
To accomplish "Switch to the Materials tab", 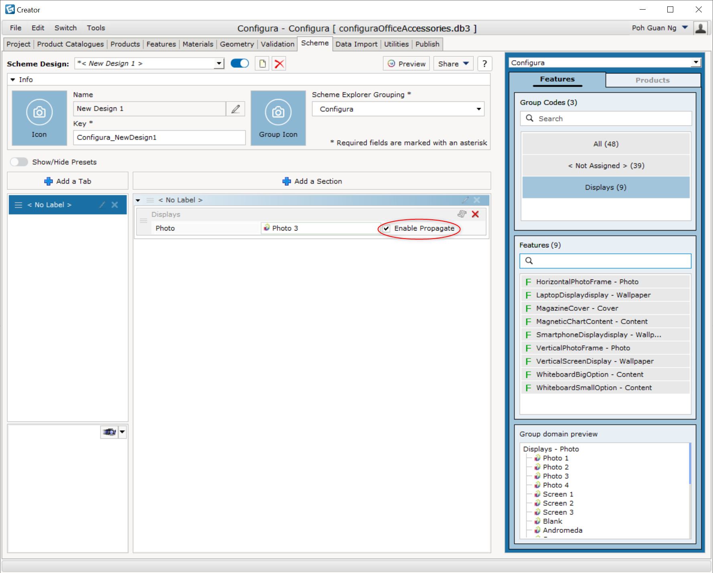I will 198,44.
